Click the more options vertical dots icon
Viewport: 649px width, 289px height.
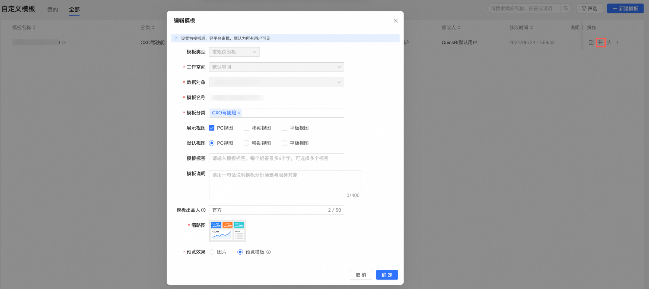(618, 43)
